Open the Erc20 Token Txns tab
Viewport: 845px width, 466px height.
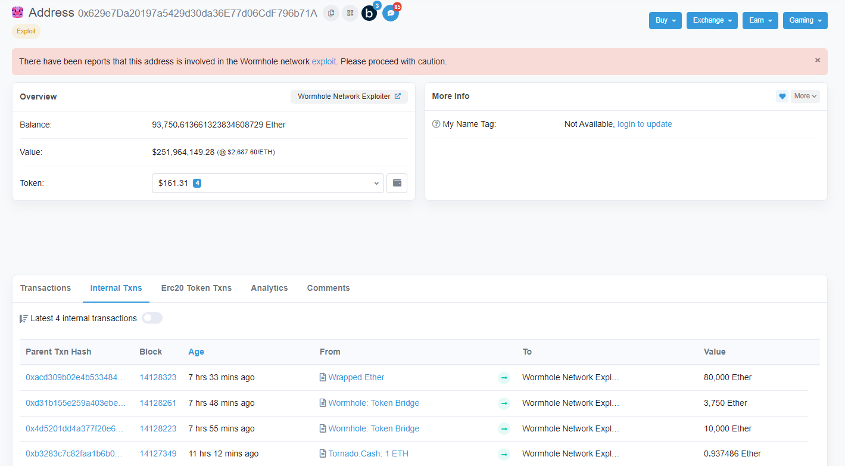(197, 288)
